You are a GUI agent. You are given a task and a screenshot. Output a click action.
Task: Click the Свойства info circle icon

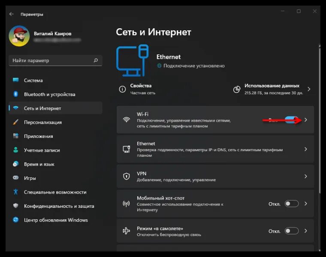(122, 89)
